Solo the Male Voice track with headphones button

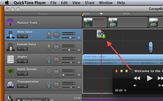coord(25,36)
